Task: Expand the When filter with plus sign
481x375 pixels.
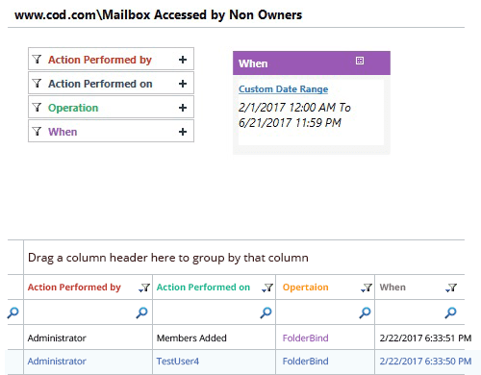Action: coord(183,132)
